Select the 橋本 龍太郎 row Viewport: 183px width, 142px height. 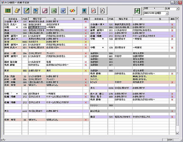(46, 62)
